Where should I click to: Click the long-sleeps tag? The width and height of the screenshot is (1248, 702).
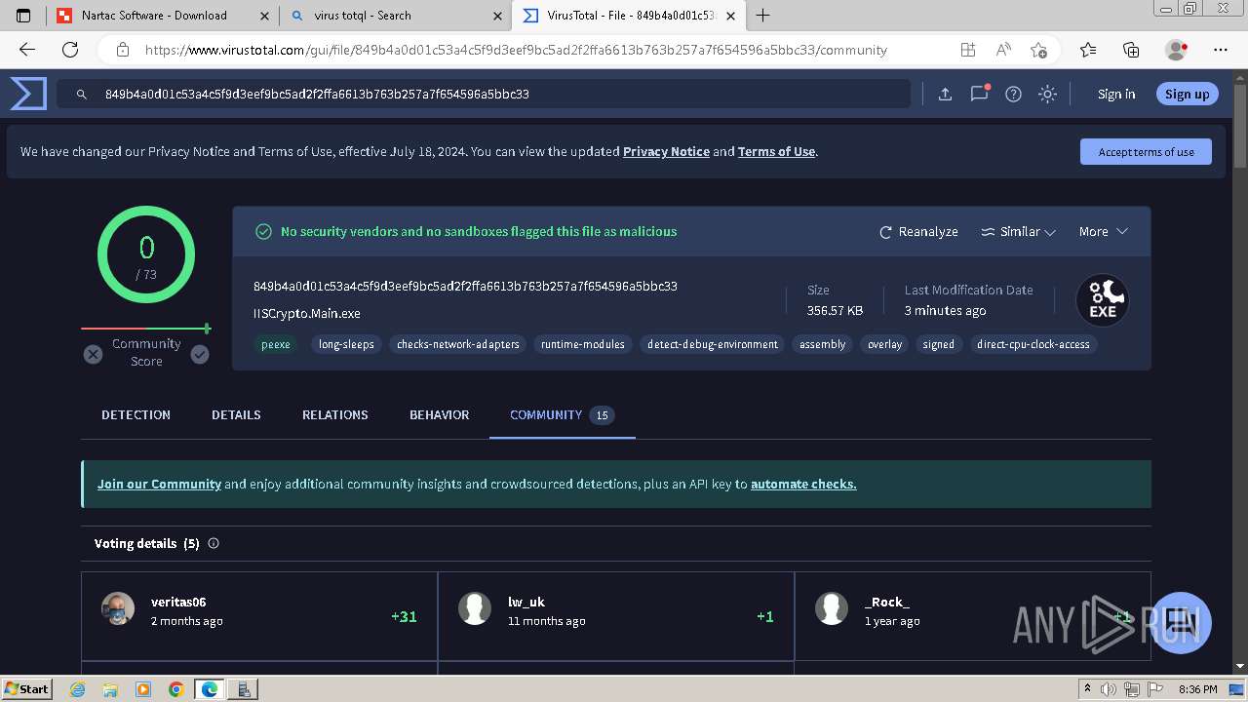(346, 344)
